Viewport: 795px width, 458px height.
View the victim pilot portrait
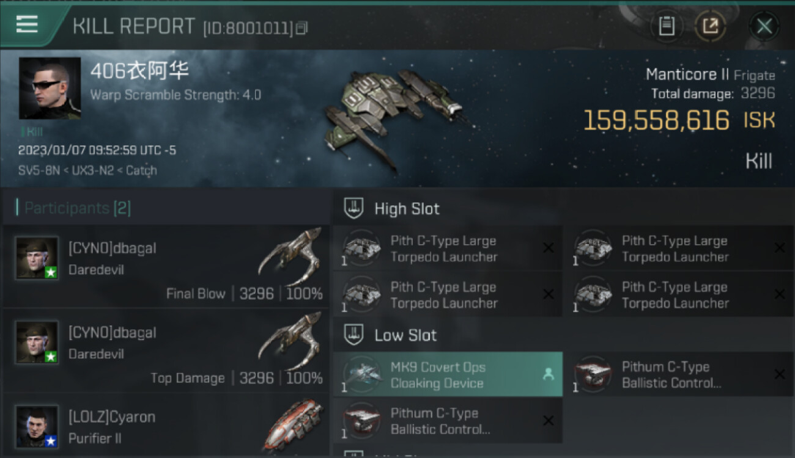click(50, 88)
